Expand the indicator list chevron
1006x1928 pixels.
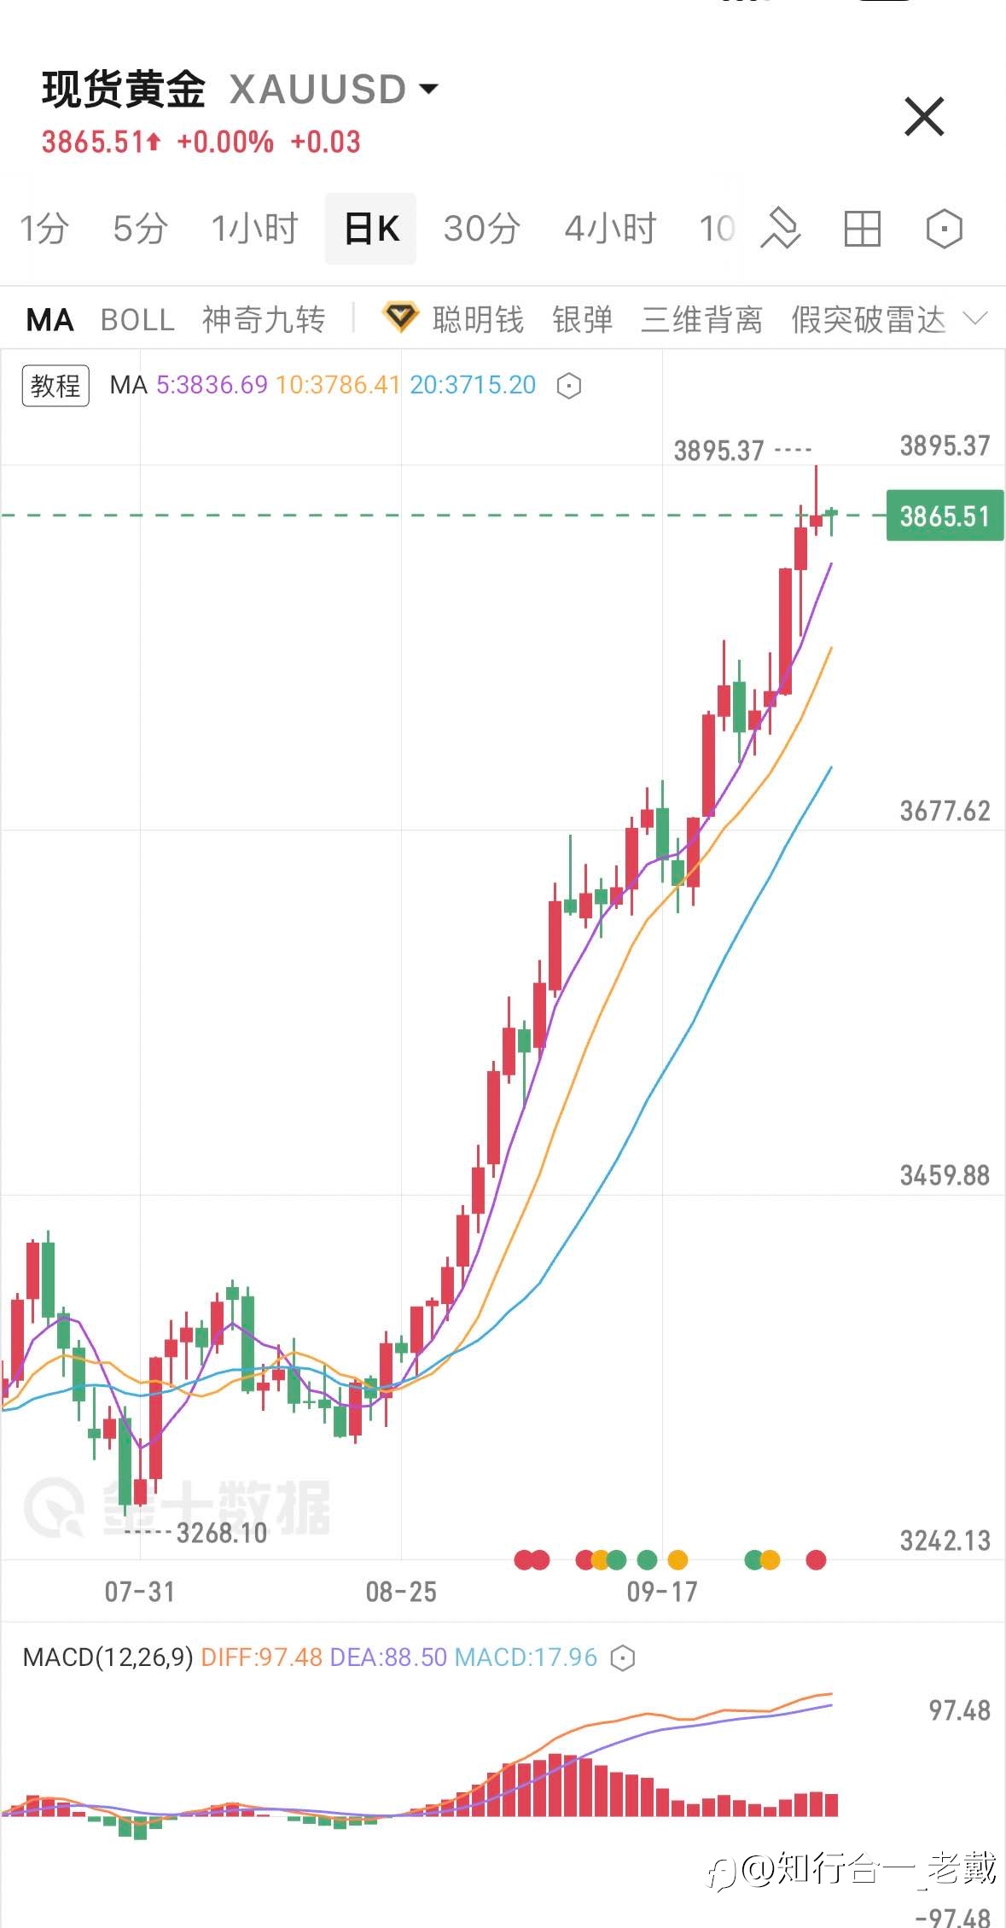974,318
